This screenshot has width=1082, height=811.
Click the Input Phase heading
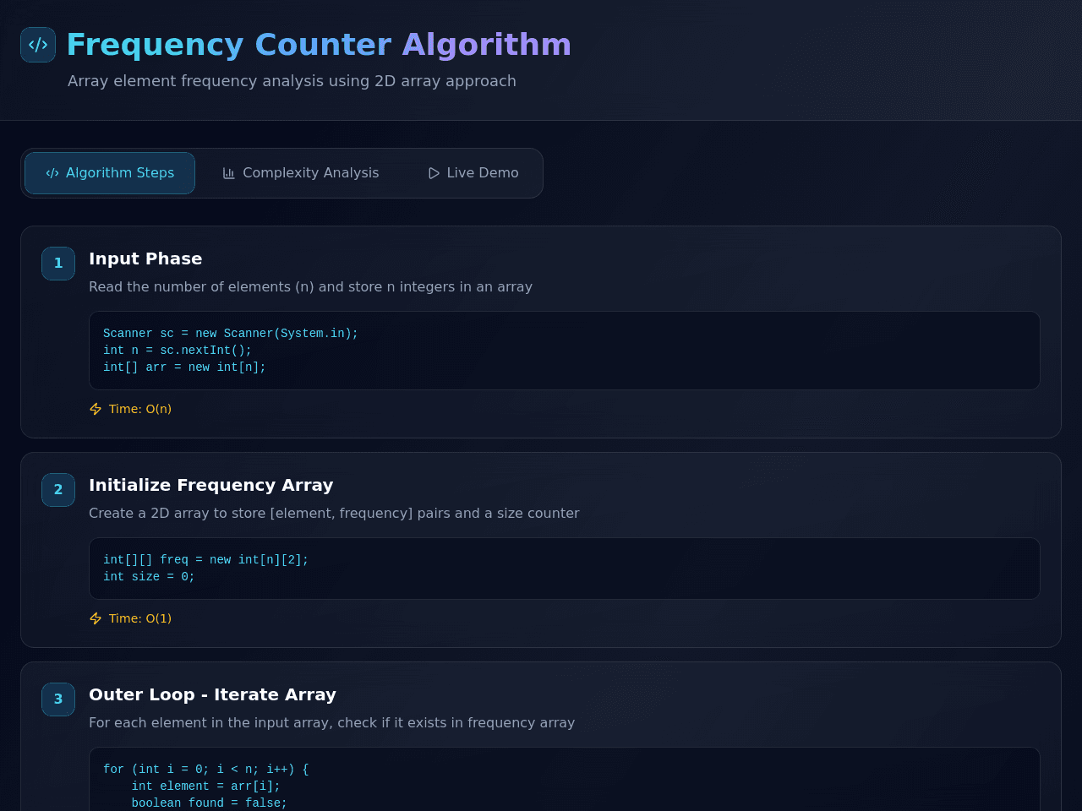[x=145, y=259]
